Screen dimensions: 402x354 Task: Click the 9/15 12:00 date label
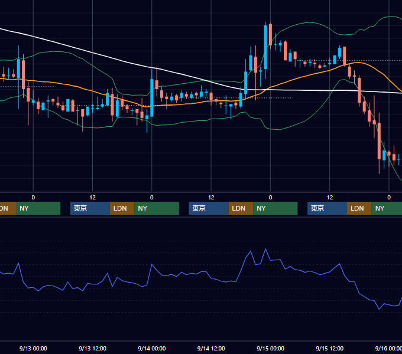click(x=330, y=348)
